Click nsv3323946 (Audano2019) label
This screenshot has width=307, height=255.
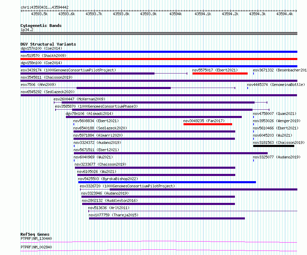tap(105, 193)
